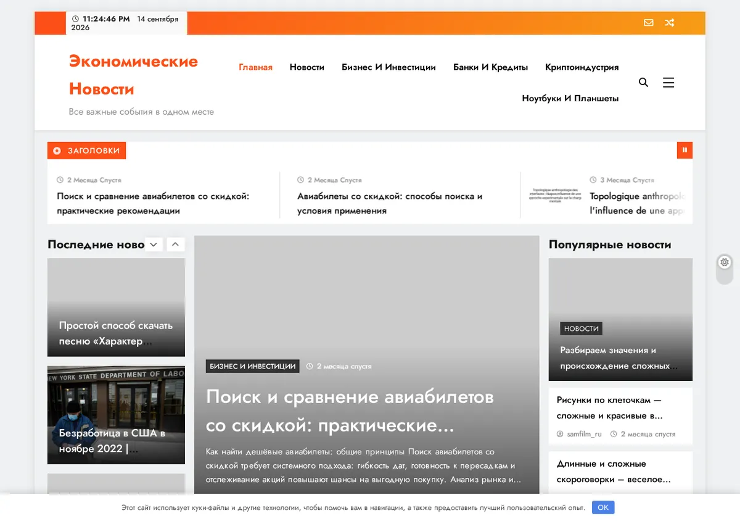Click the shuffle random post icon
The width and height of the screenshot is (740, 521).
[669, 23]
